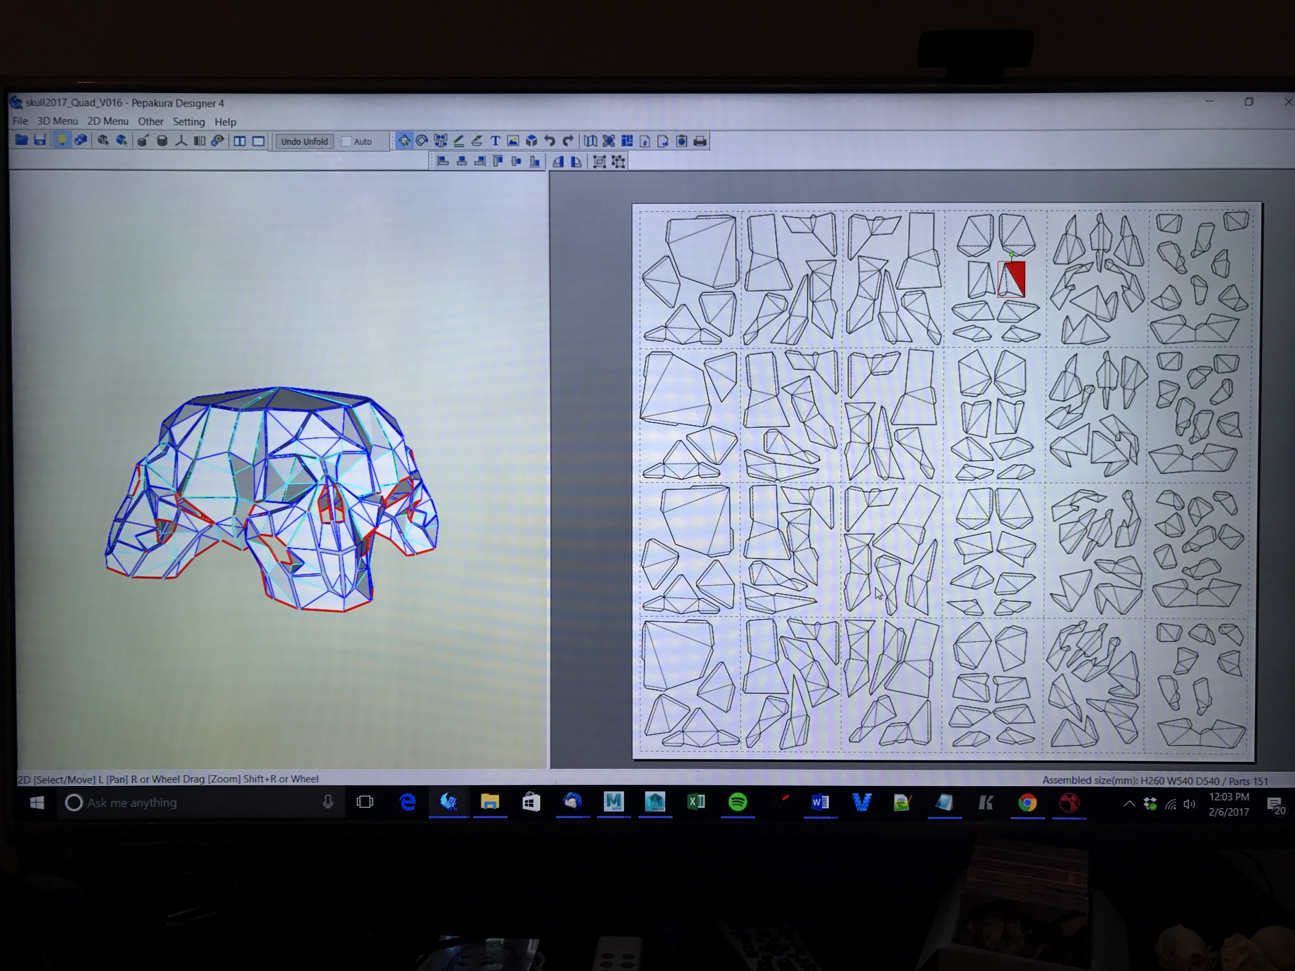Open Spotify from the taskbar
Screen dimensions: 1295x971
click(x=738, y=802)
